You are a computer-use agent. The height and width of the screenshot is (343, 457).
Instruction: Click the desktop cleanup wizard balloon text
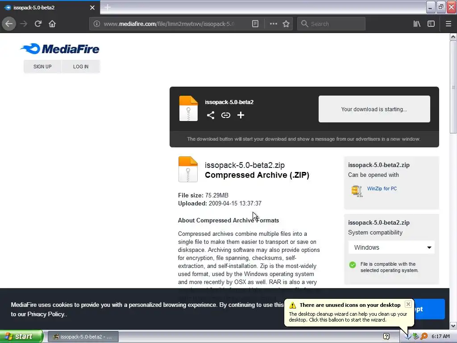coord(348,317)
